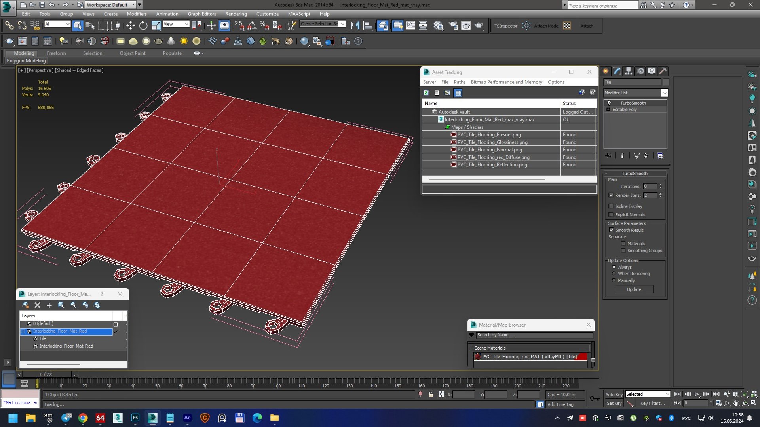760x427 pixels.
Task: Switch to the Freeform ribbon tab
Action: pyautogui.click(x=56, y=53)
